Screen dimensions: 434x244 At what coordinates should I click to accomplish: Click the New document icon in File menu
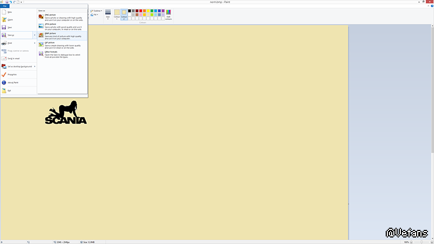coord(4,11)
